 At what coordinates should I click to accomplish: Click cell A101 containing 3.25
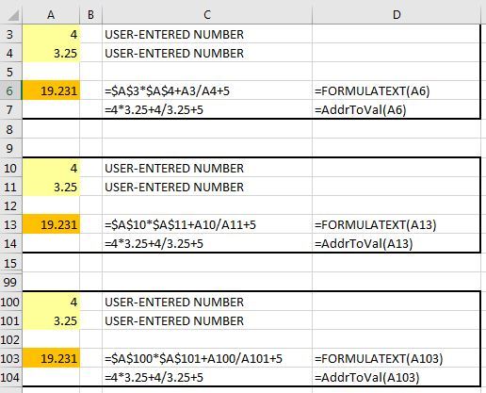[51, 320]
